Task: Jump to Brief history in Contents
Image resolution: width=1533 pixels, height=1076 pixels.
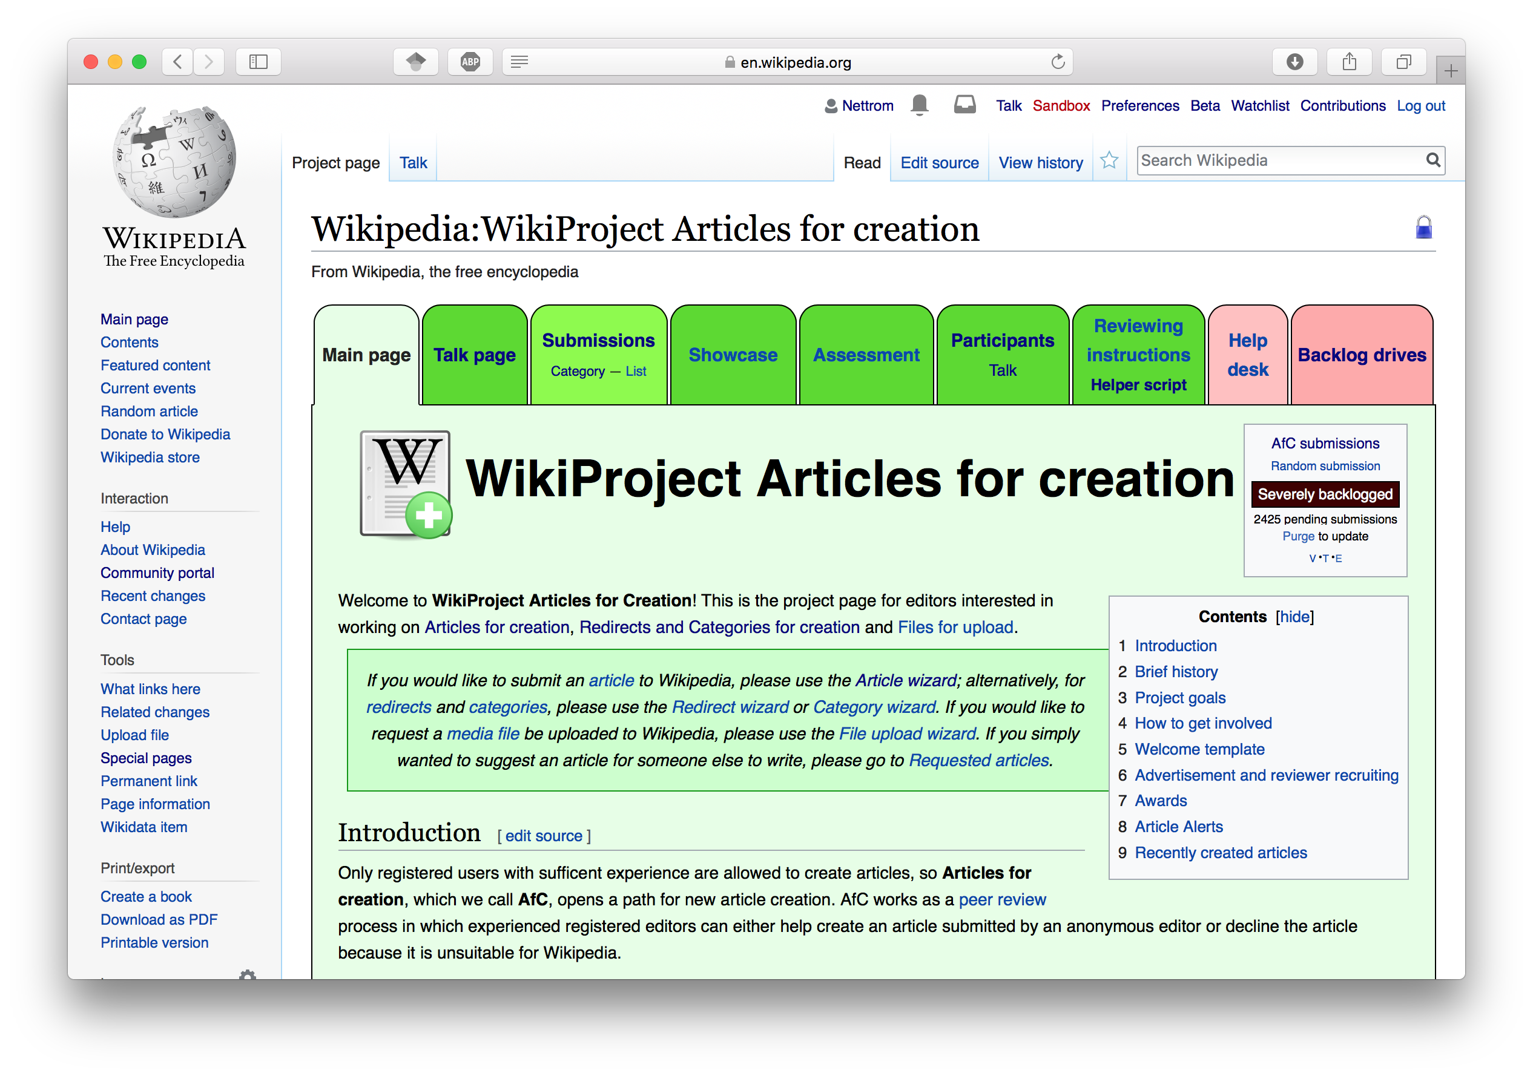Action: 1176,672
